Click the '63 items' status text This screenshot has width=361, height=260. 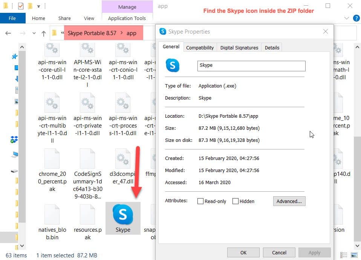point(16,255)
